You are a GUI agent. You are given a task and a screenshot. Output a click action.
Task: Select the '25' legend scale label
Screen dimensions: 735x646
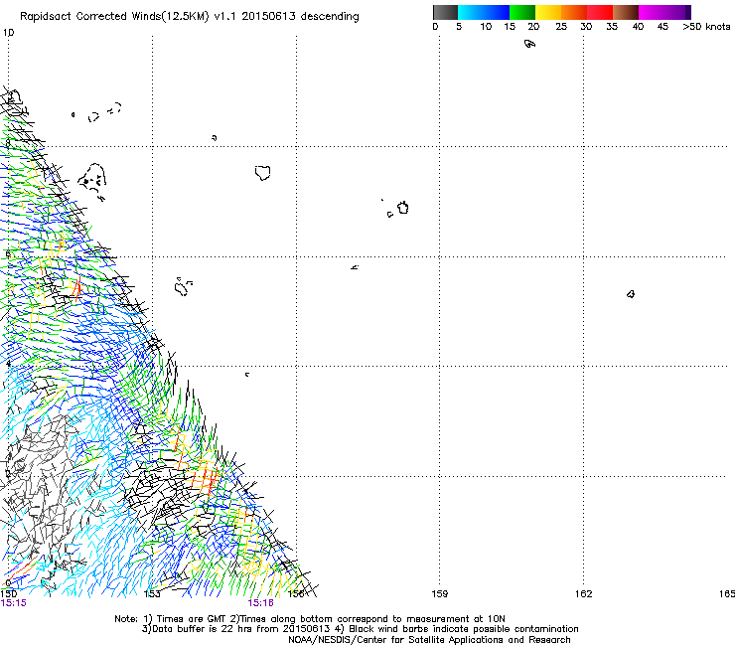tap(561, 27)
